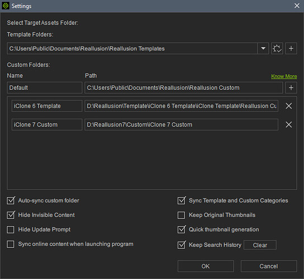Click the Default custom folder path field

[x=184, y=88]
